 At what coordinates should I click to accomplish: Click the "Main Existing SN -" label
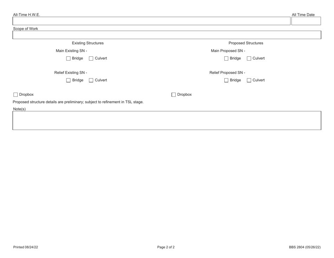point(71,51)
